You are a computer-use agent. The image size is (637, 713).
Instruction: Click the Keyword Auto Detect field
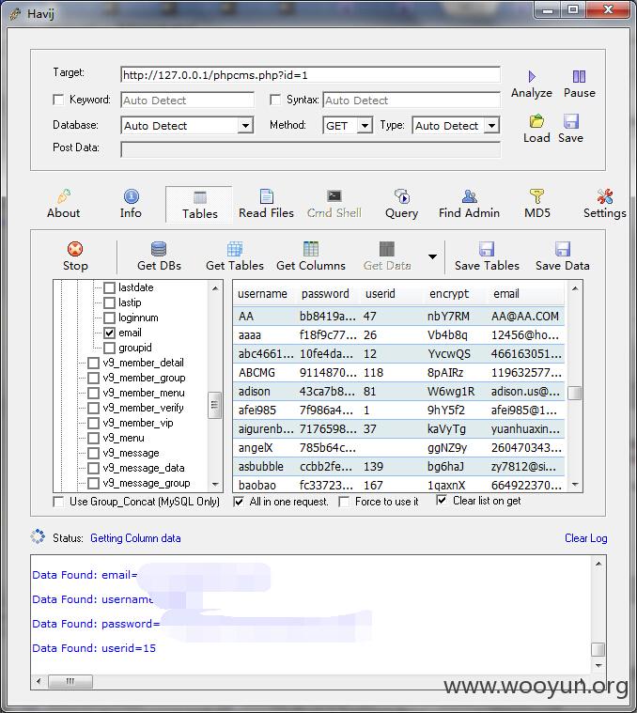187,100
